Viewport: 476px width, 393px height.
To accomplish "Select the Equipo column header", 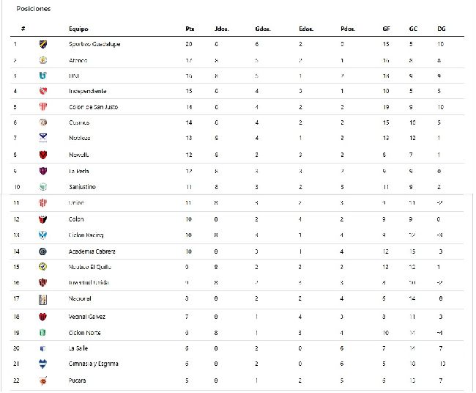I will click(x=78, y=29).
